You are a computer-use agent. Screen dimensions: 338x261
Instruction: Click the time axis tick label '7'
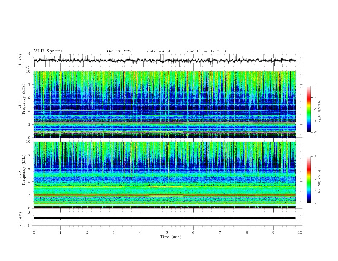click(220, 232)
